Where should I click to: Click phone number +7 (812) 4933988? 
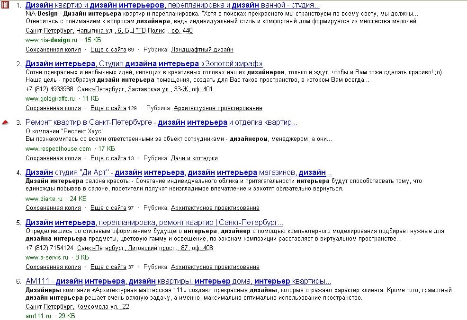click(49, 89)
